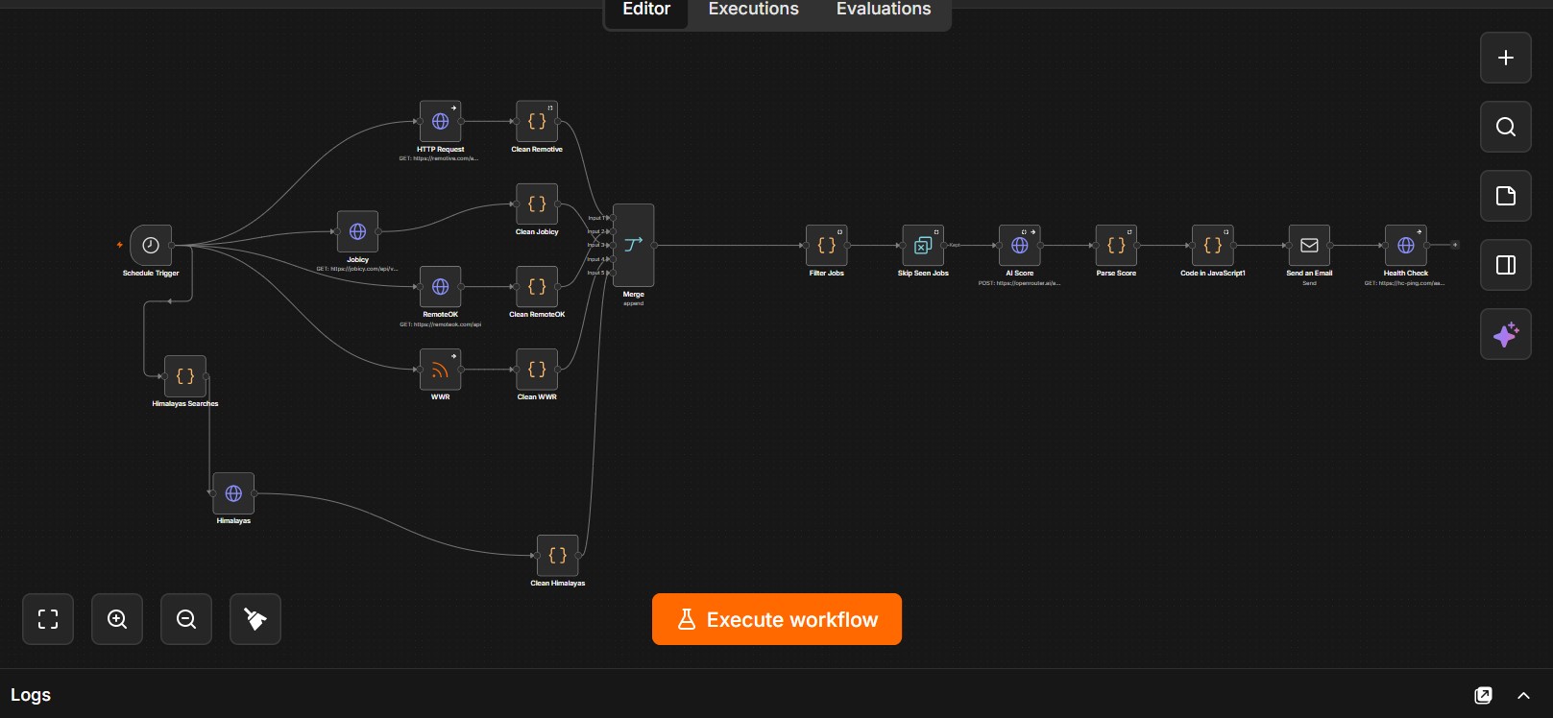Select the Skip Seen Jobs node
The width and height of the screenshot is (1553, 718).
point(923,246)
